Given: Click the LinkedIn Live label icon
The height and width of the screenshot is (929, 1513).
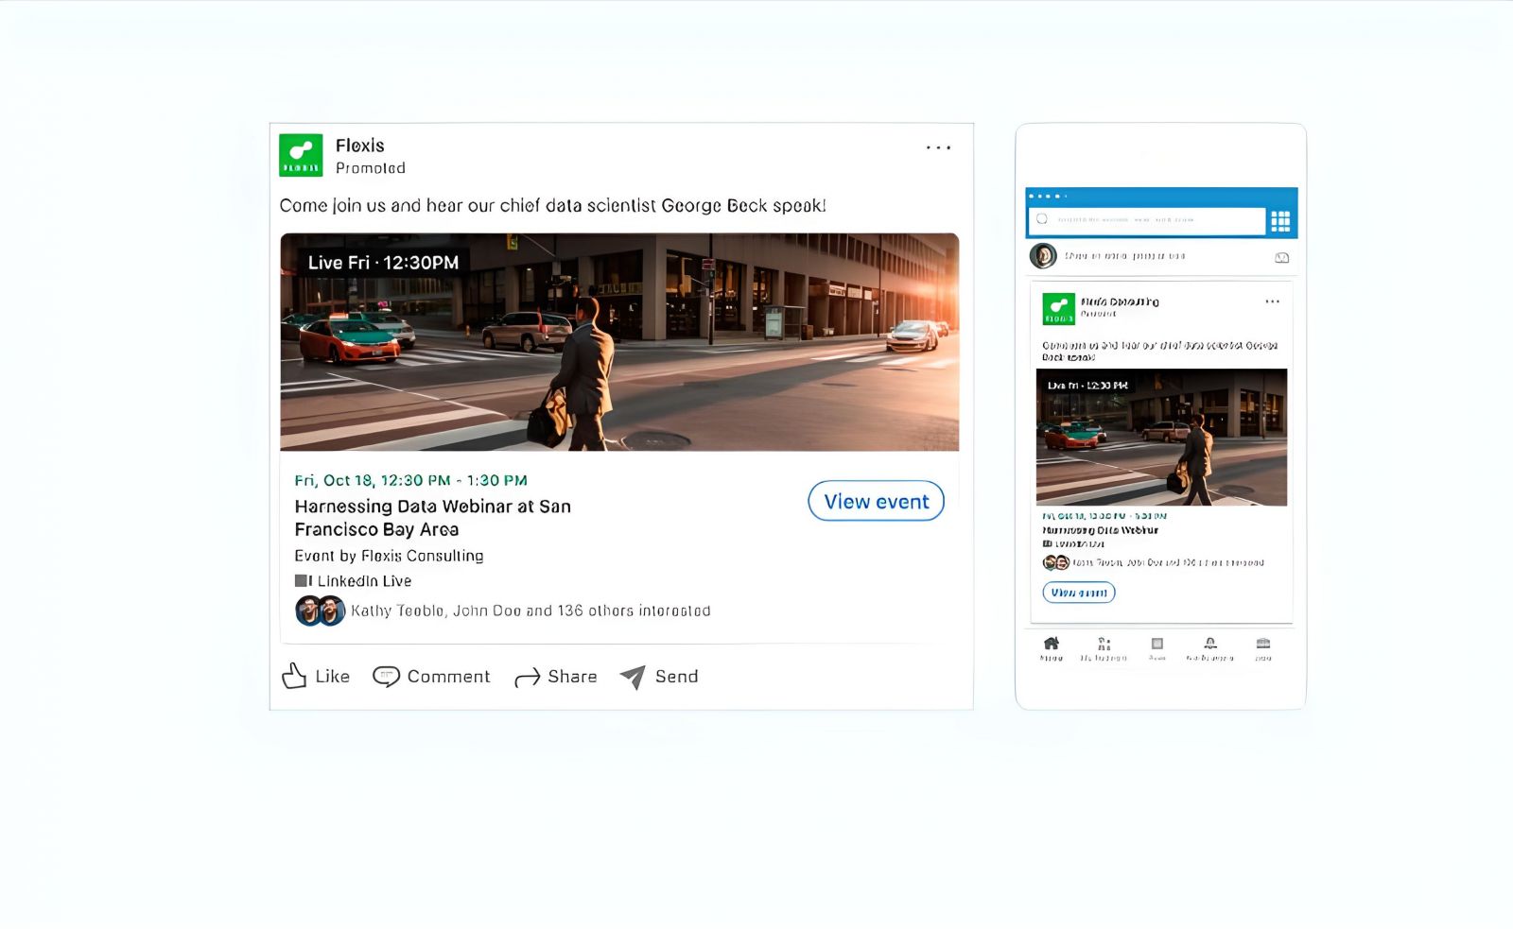Looking at the screenshot, I should pyautogui.click(x=303, y=580).
